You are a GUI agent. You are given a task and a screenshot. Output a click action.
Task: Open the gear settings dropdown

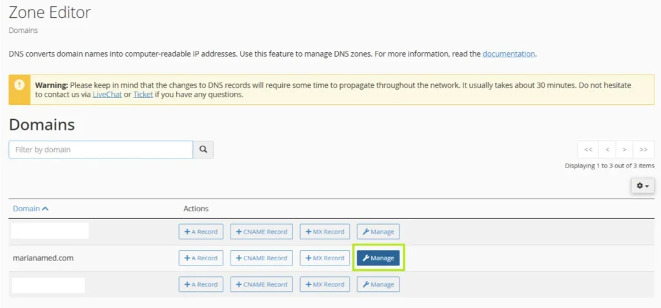[x=642, y=186]
